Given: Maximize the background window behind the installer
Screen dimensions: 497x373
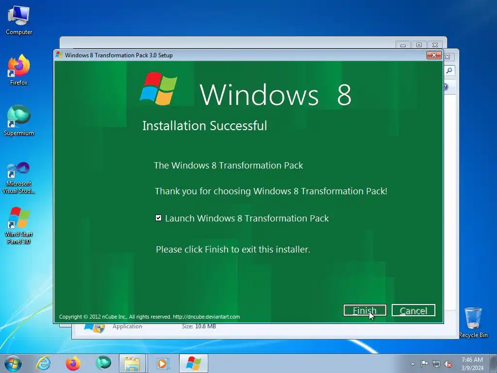Looking at the screenshot, I should pyautogui.click(x=419, y=45).
